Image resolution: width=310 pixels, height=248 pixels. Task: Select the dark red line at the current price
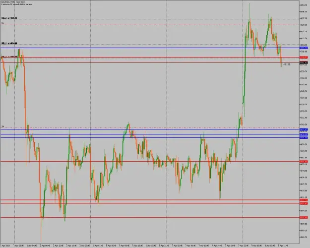(150, 62)
